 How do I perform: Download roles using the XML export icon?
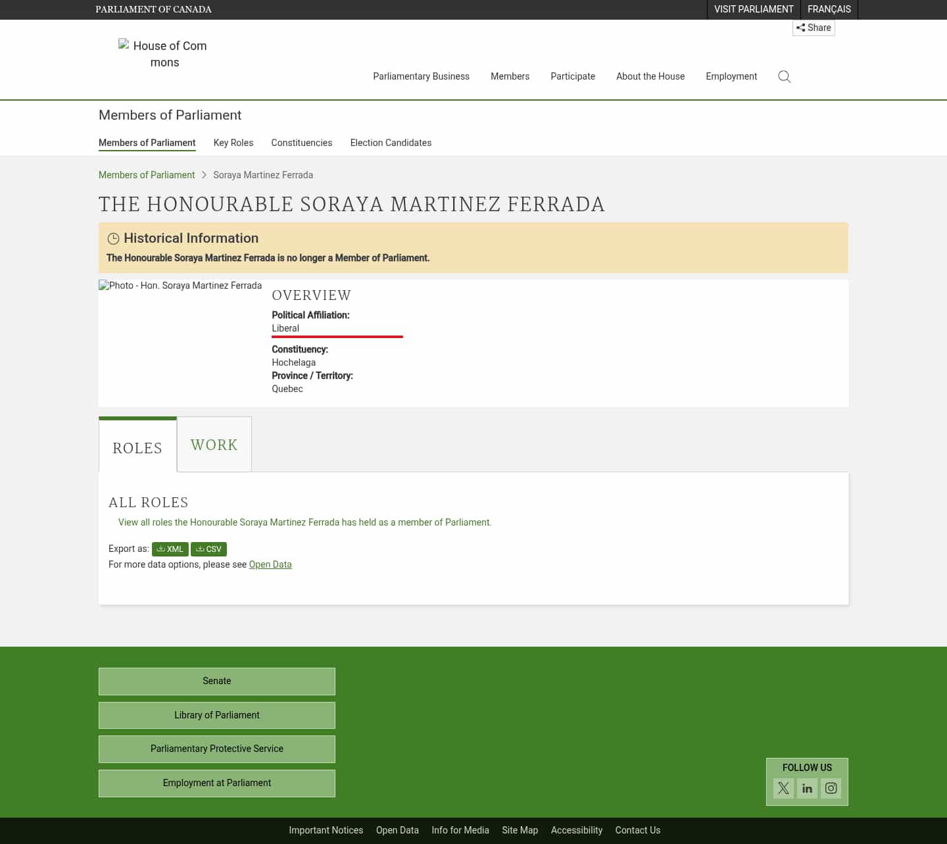(x=170, y=549)
